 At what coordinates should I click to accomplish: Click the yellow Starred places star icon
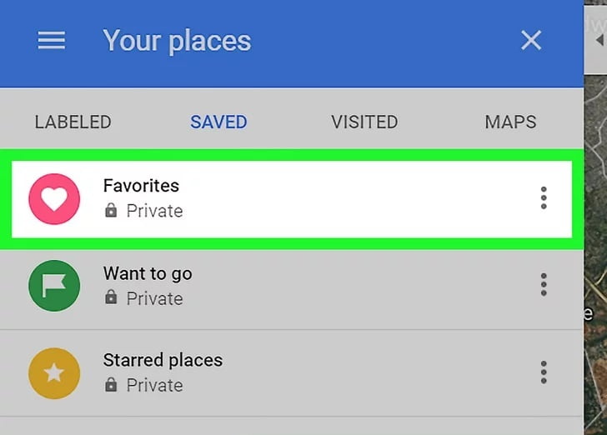tap(54, 373)
